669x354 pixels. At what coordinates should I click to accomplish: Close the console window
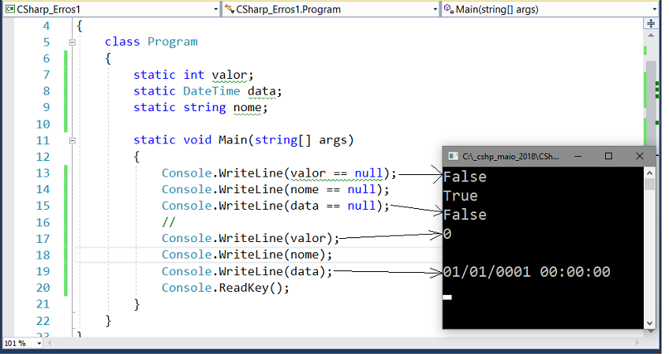point(639,156)
